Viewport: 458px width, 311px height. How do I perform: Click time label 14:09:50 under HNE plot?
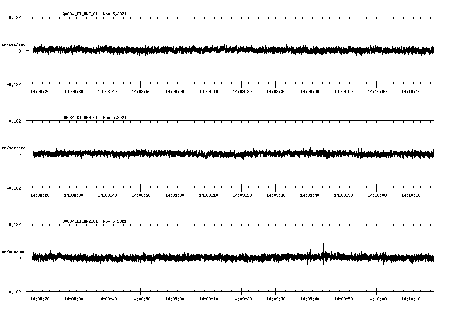[343, 91]
